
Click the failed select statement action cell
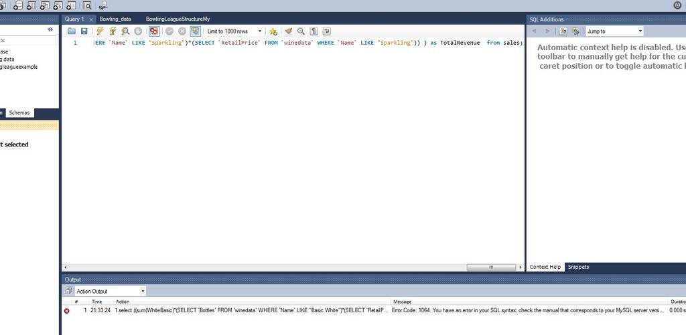pos(252,310)
